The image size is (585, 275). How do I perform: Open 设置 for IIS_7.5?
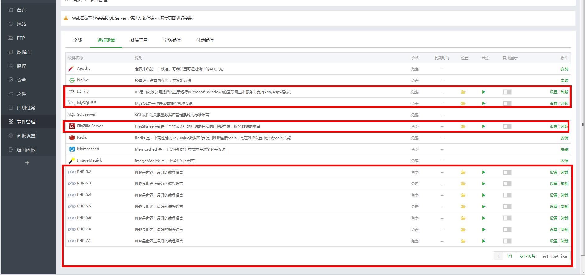click(554, 92)
